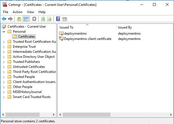The image size is (174, 124).
Task: Click the Paste clipboard toolbar icon
Action: pyautogui.click(x=34, y=19)
